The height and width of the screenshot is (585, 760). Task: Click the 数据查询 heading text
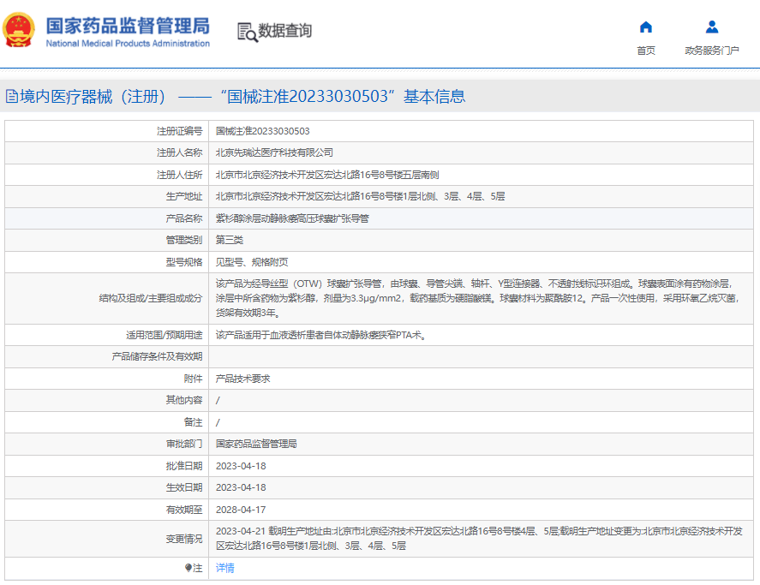coord(284,31)
